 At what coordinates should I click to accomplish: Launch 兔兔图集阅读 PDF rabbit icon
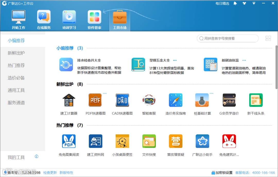coord(69,141)
